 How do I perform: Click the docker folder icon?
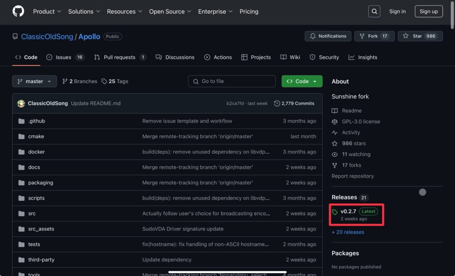click(x=21, y=152)
